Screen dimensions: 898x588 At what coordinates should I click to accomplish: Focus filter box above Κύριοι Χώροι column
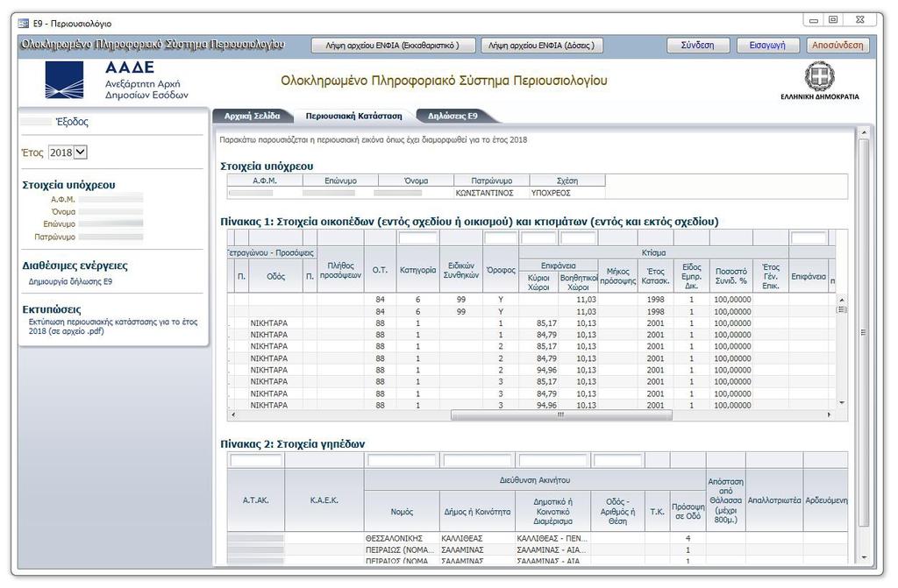538,237
